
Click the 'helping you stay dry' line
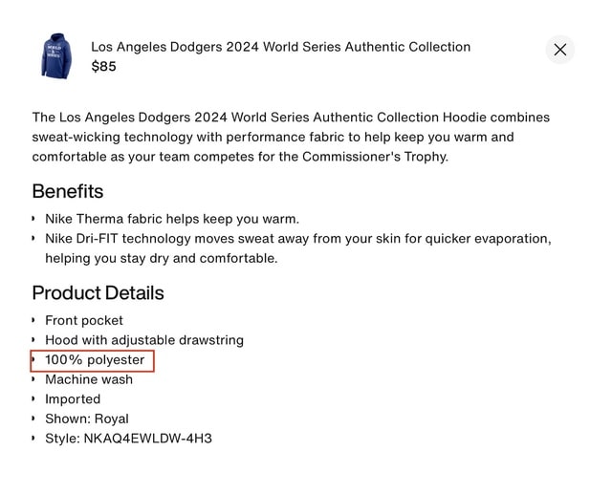pyautogui.click(x=161, y=258)
